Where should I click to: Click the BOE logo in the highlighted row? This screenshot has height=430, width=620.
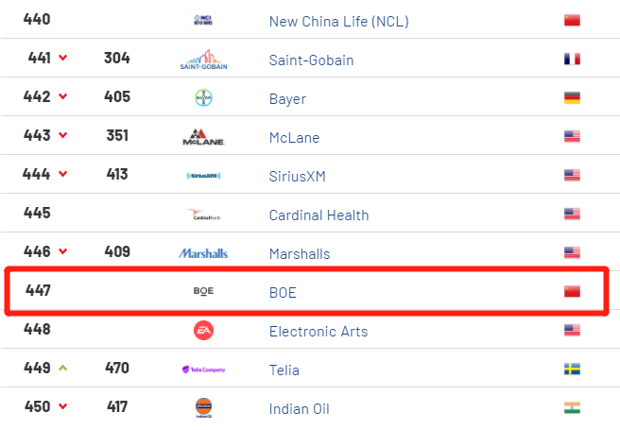click(203, 291)
